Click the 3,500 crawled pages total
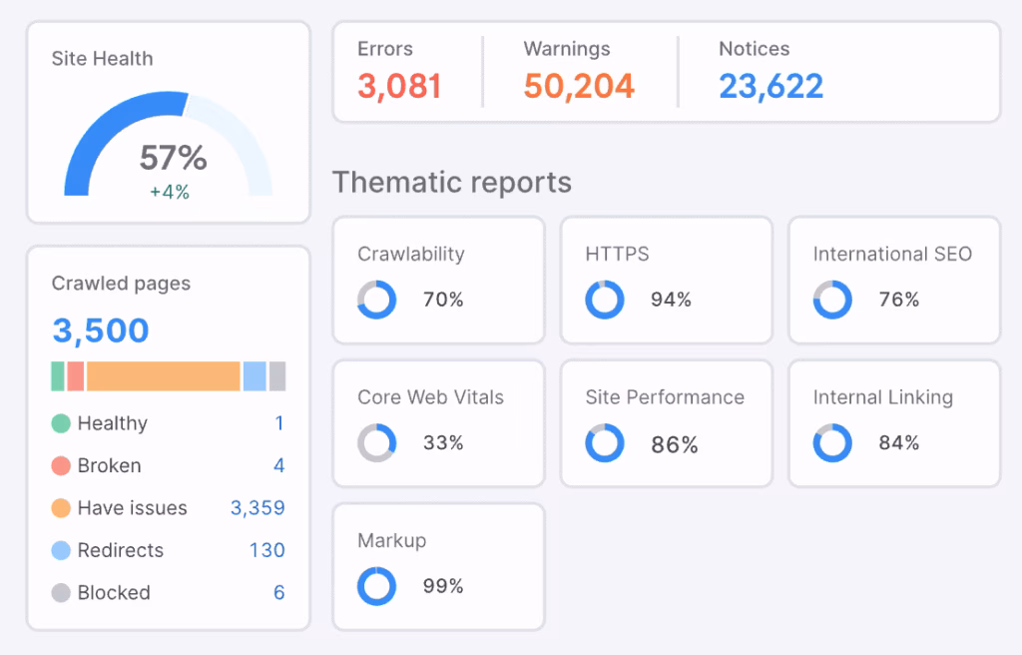 [101, 330]
